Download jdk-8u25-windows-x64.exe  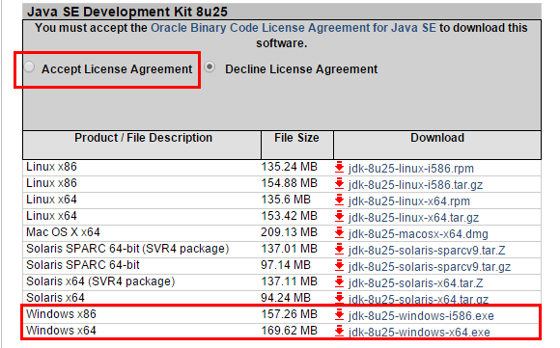click(x=419, y=333)
